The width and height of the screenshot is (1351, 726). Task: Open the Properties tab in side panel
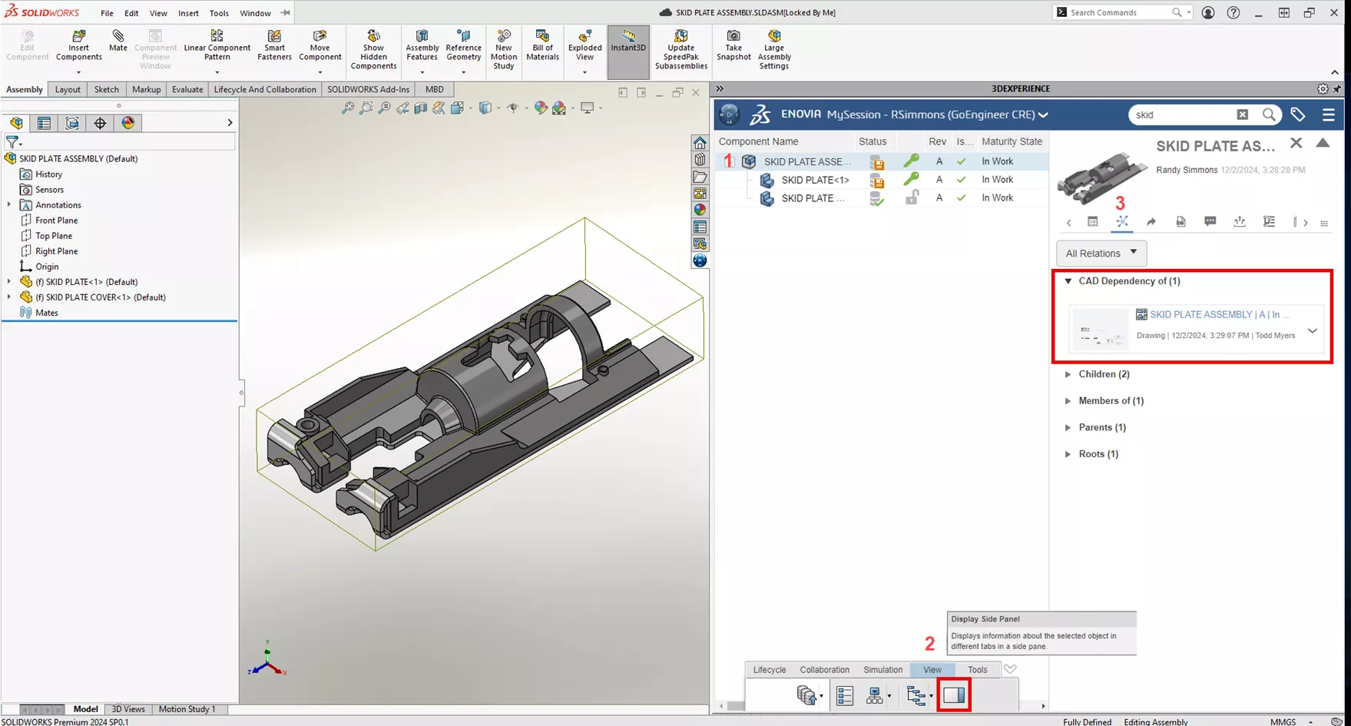[x=1093, y=222]
